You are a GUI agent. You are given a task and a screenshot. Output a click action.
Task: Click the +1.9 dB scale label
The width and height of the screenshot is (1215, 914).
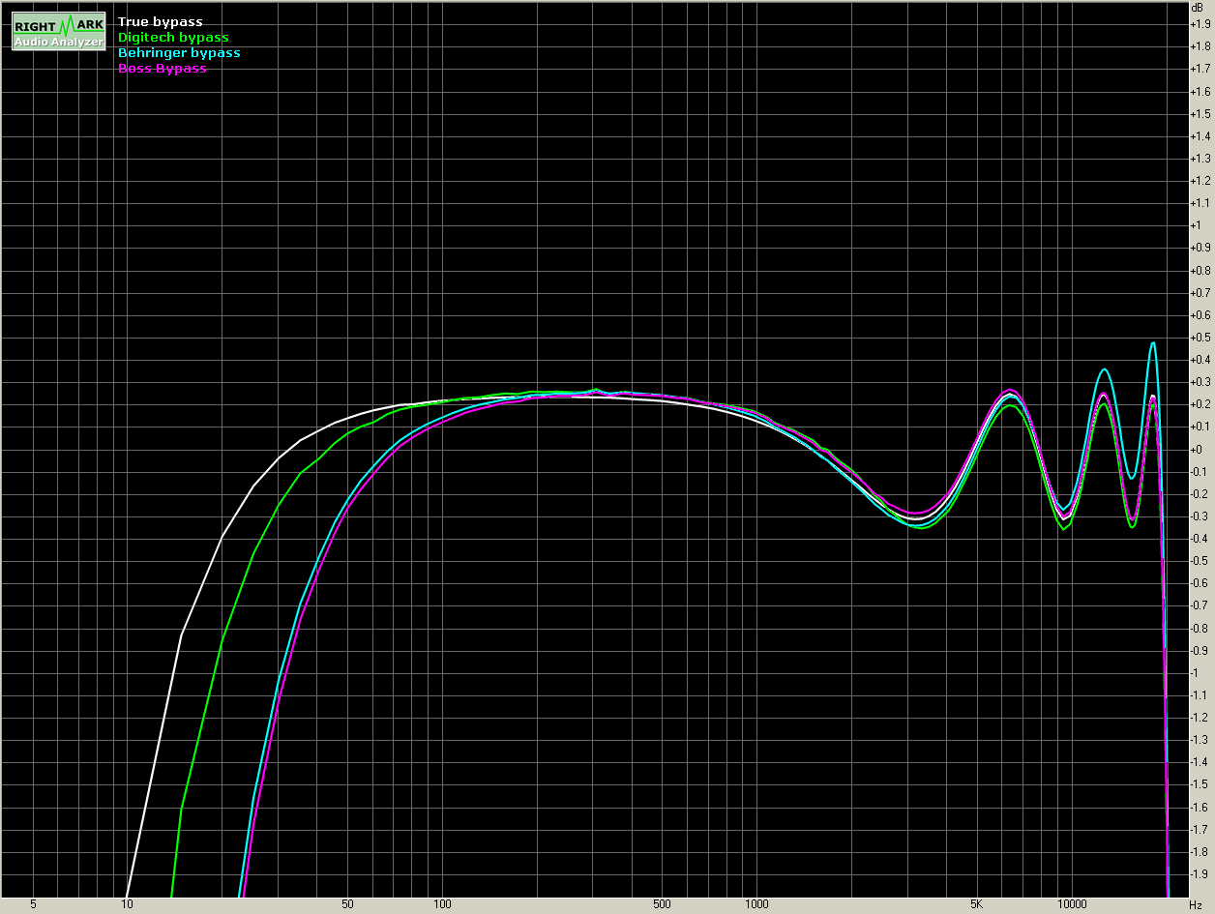point(1200,23)
